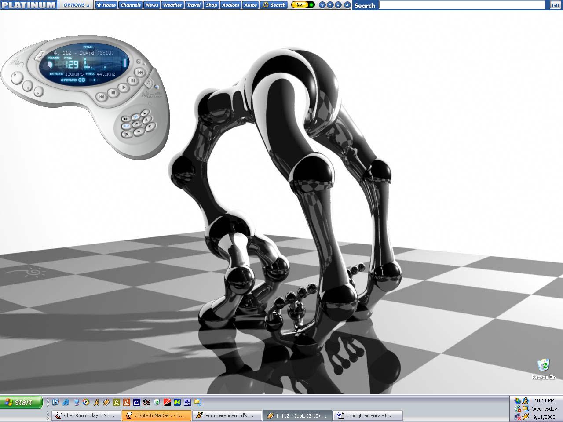
Task: Open News in the Platinum toolbar
Action: tap(152, 5)
